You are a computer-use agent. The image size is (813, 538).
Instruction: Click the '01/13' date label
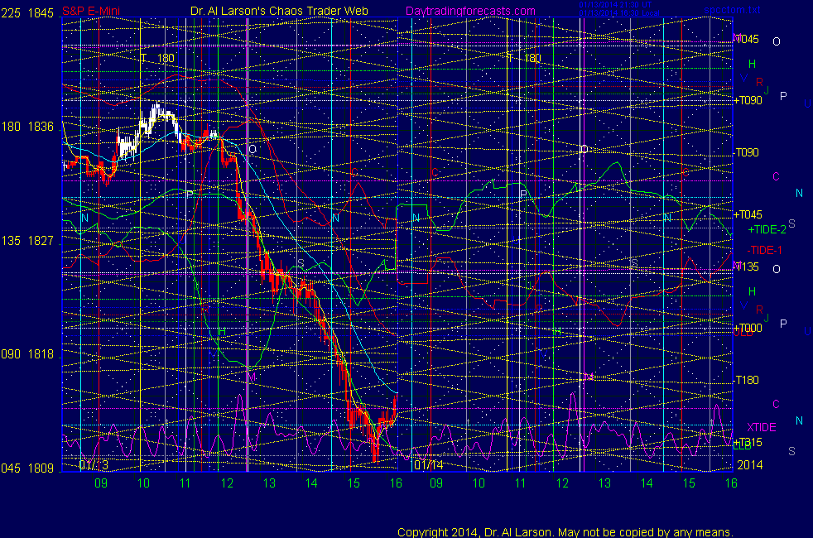94,464
